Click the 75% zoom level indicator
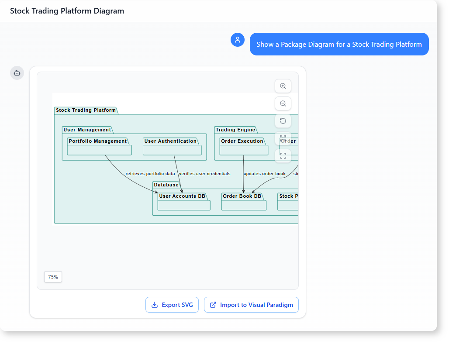Screen dimensions: 449x344 (x=53, y=277)
